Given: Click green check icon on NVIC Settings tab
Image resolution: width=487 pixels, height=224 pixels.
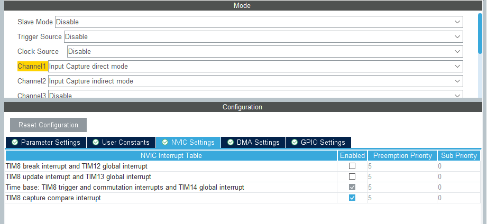Looking at the screenshot, I should [x=165, y=143].
